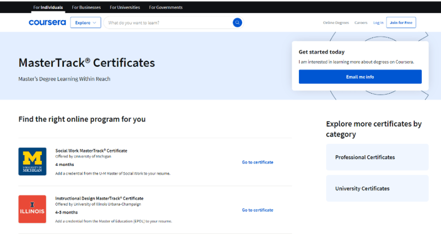Open the University of Michigan logo thumbnail

point(33,161)
